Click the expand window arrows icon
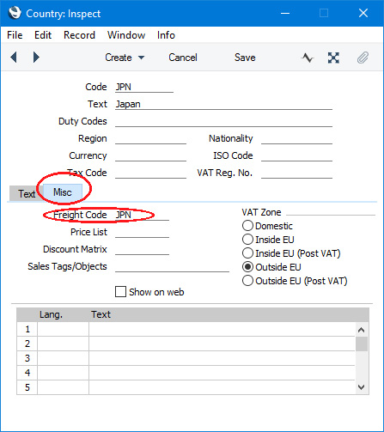 pyautogui.click(x=333, y=58)
